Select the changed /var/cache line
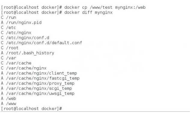 [16, 63]
